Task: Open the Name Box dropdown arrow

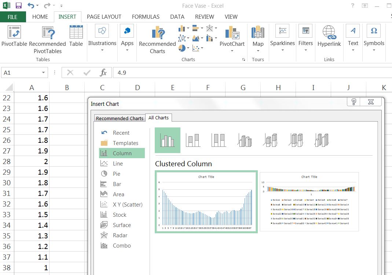Action: click(43, 73)
